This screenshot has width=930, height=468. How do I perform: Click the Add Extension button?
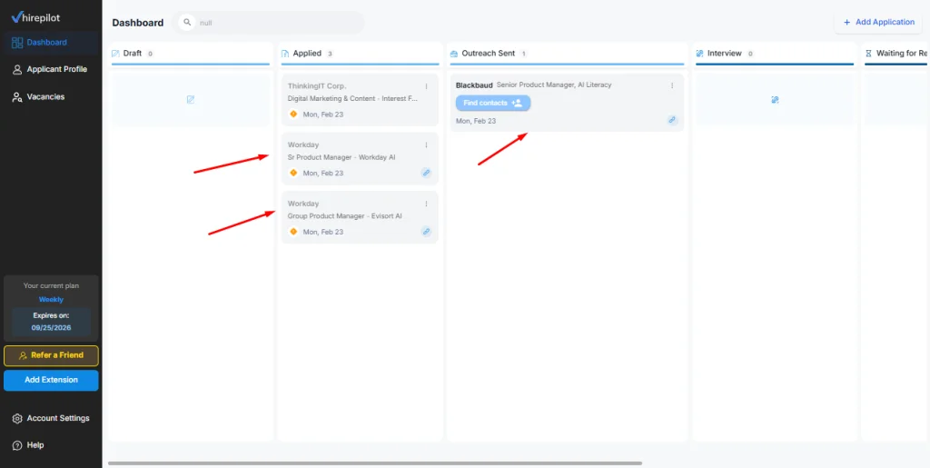click(x=51, y=380)
